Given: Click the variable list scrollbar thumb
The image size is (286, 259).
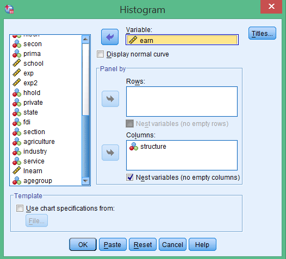Looking at the screenshot, I should (x=85, y=146).
